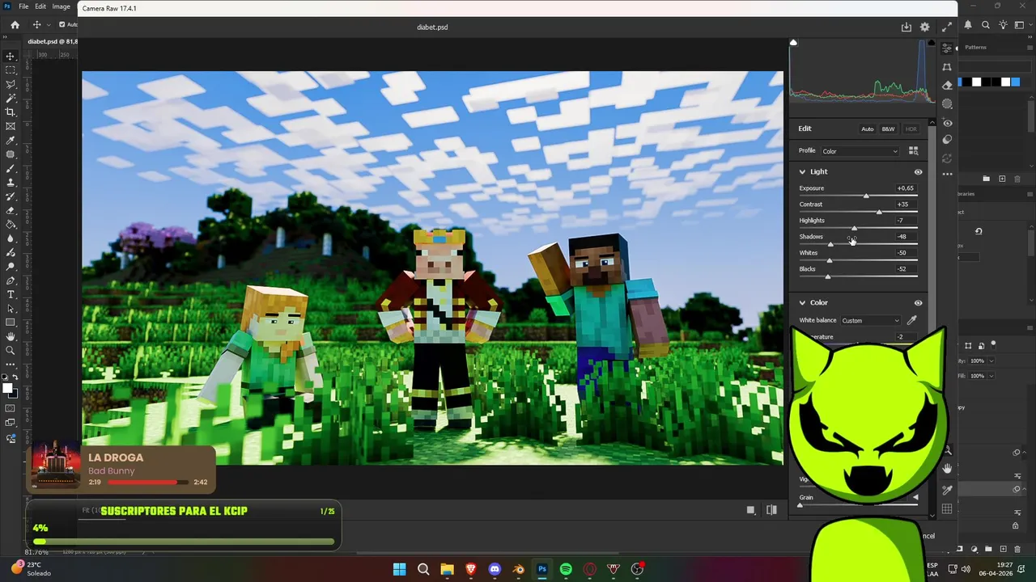Open White balance Custom dropdown

point(870,321)
